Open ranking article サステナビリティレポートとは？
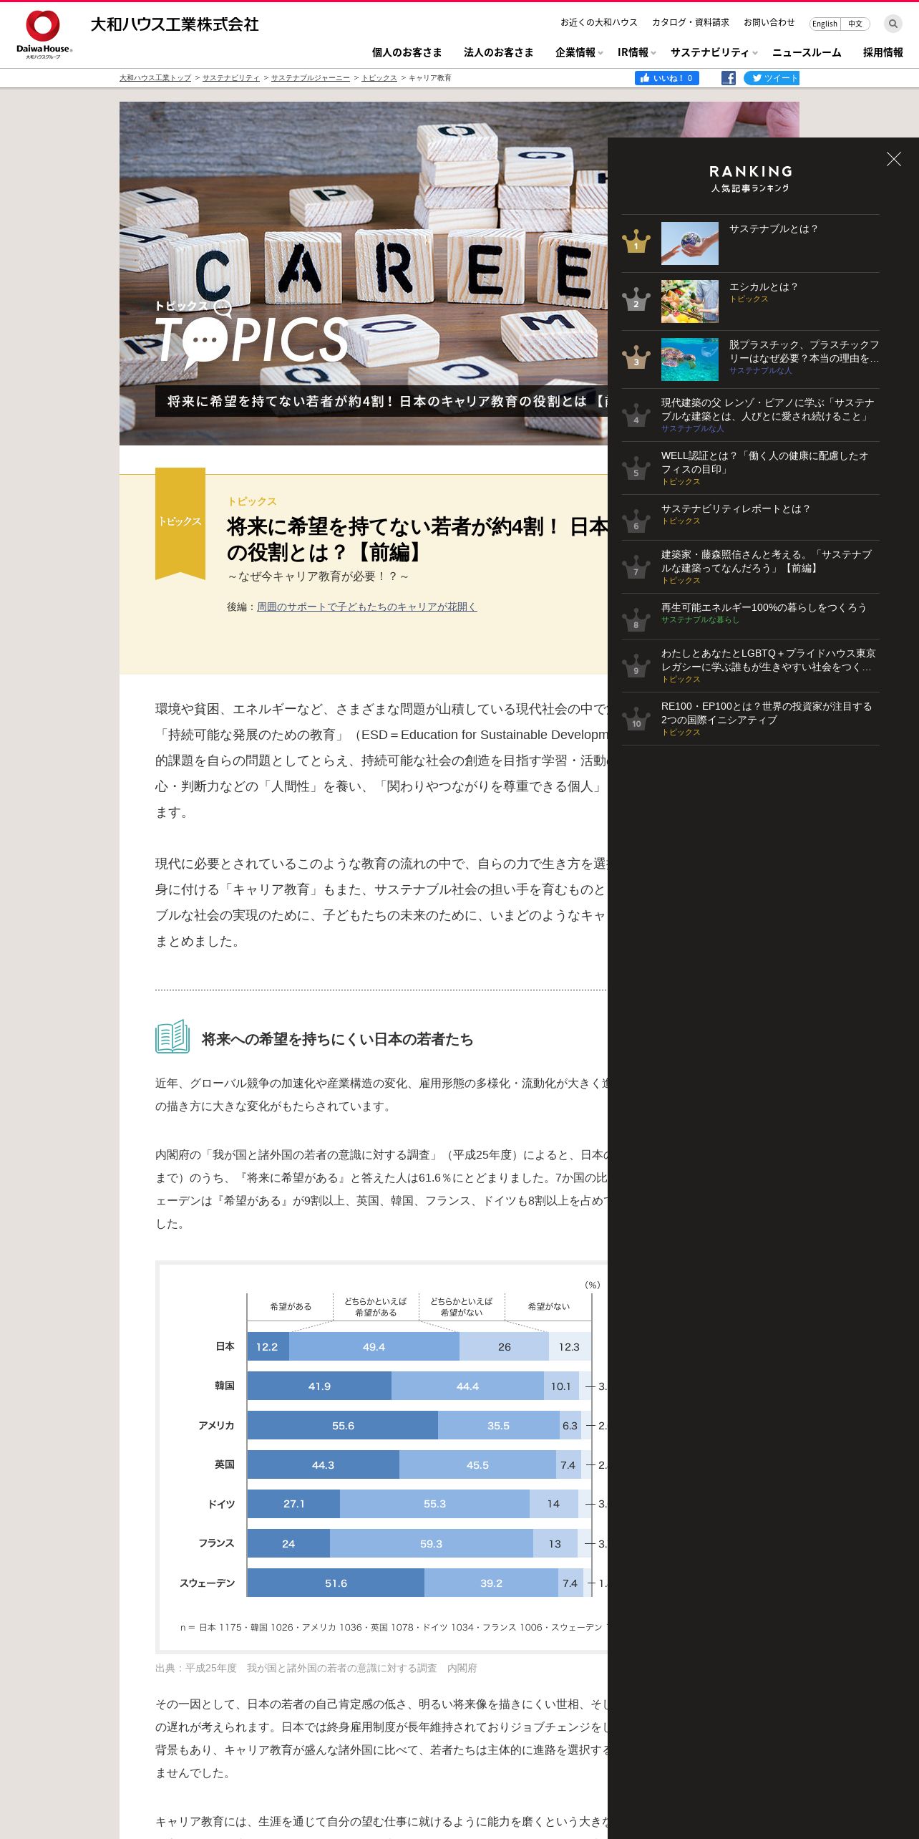The width and height of the screenshot is (919, 1839). coord(736,508)
